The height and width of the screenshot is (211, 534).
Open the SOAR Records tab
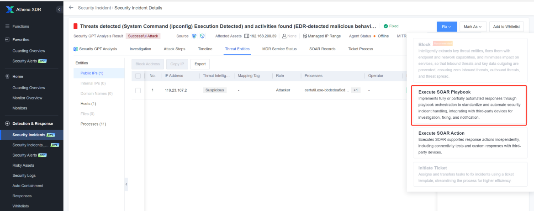pyautogui.click(x=322, y=49)
